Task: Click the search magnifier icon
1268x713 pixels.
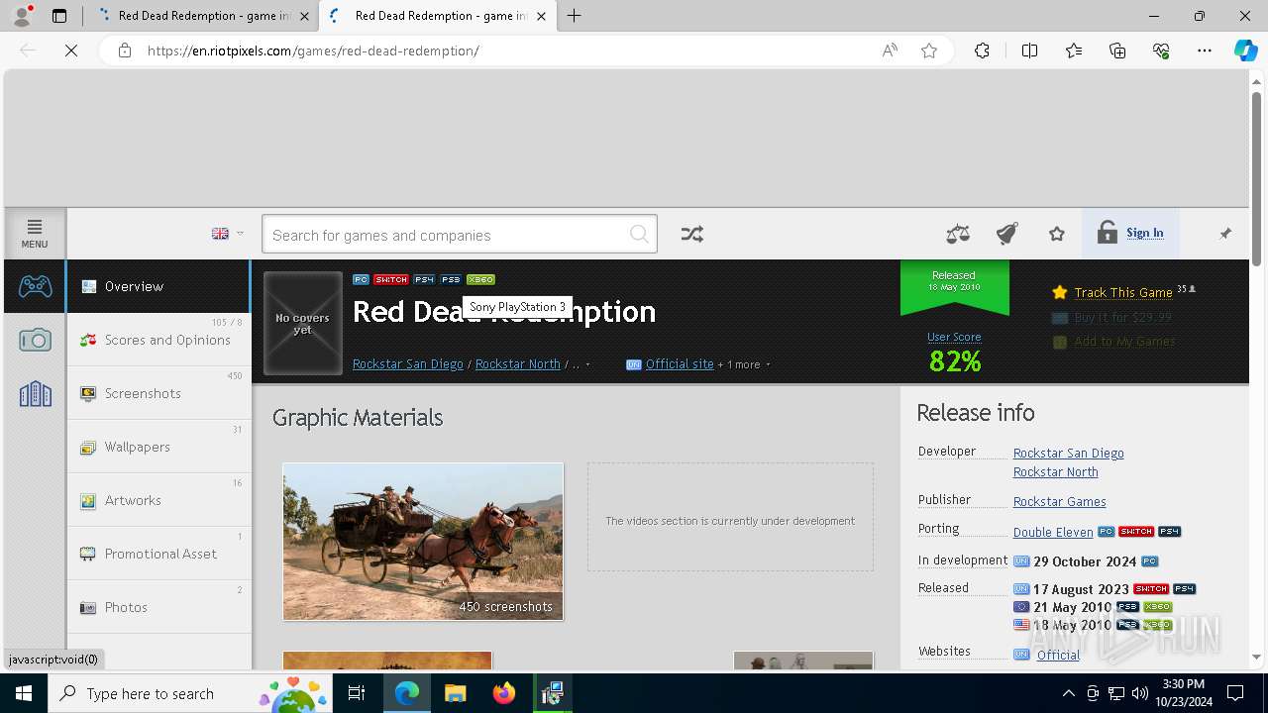Action: [x=640, y=235]
